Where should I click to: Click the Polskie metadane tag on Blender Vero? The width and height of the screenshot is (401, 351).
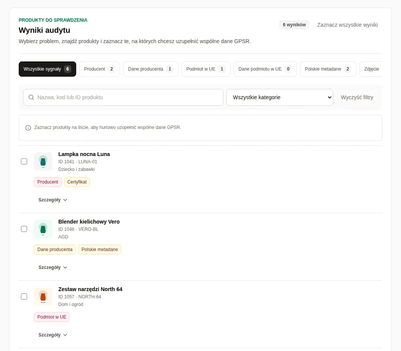click(x=100, y=250)
